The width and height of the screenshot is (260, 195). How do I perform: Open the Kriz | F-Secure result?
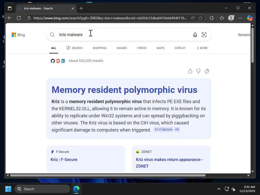(64, 159)
